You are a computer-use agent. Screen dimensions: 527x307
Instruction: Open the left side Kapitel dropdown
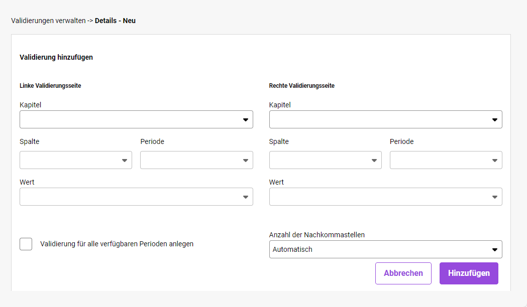click(x=136, y=119)
